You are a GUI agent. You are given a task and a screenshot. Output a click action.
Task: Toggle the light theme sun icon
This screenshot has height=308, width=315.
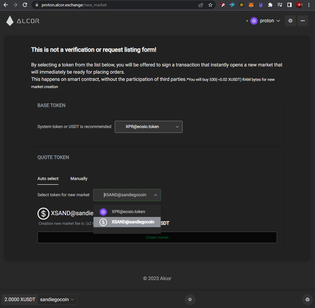click(x=190, y=300)
